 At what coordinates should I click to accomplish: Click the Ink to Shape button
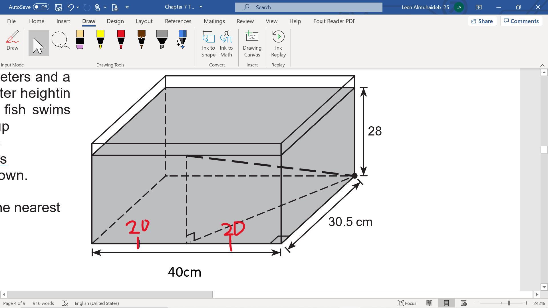point(208,44)
